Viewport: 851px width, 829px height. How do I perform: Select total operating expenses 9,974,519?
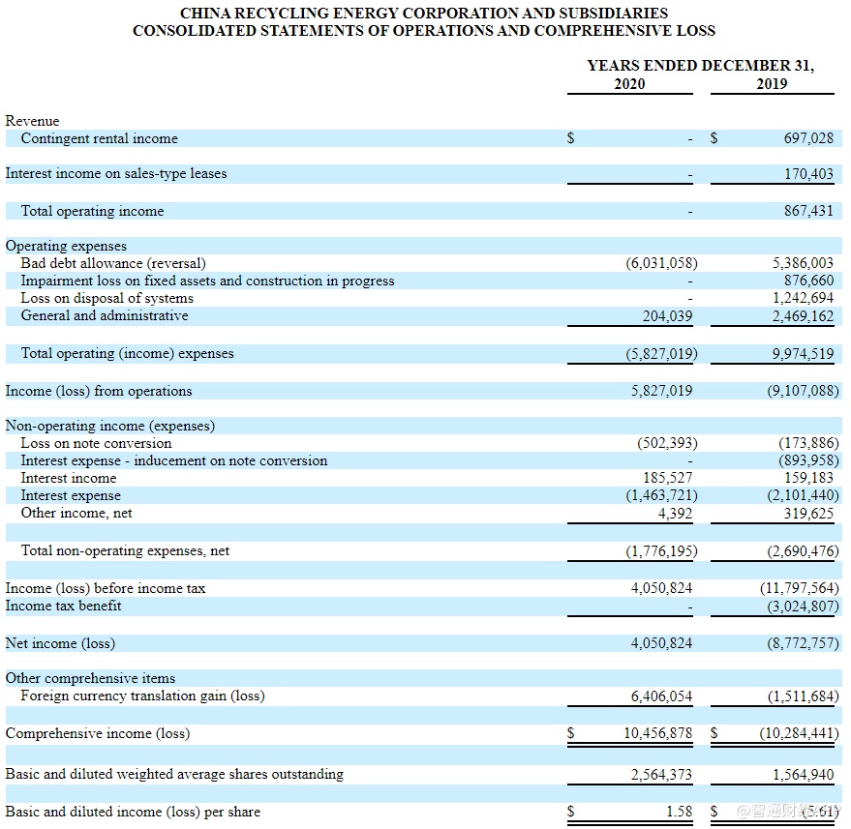[x=803, y=353]
